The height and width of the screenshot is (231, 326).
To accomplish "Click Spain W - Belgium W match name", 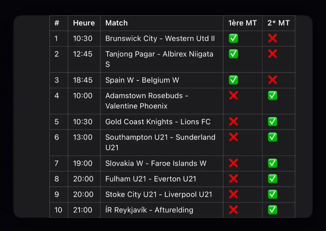I will 142,80.
